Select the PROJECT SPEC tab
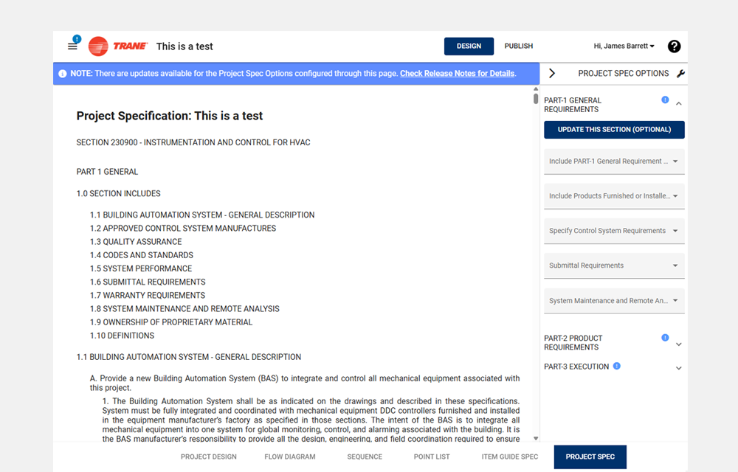 click(590, 457)
